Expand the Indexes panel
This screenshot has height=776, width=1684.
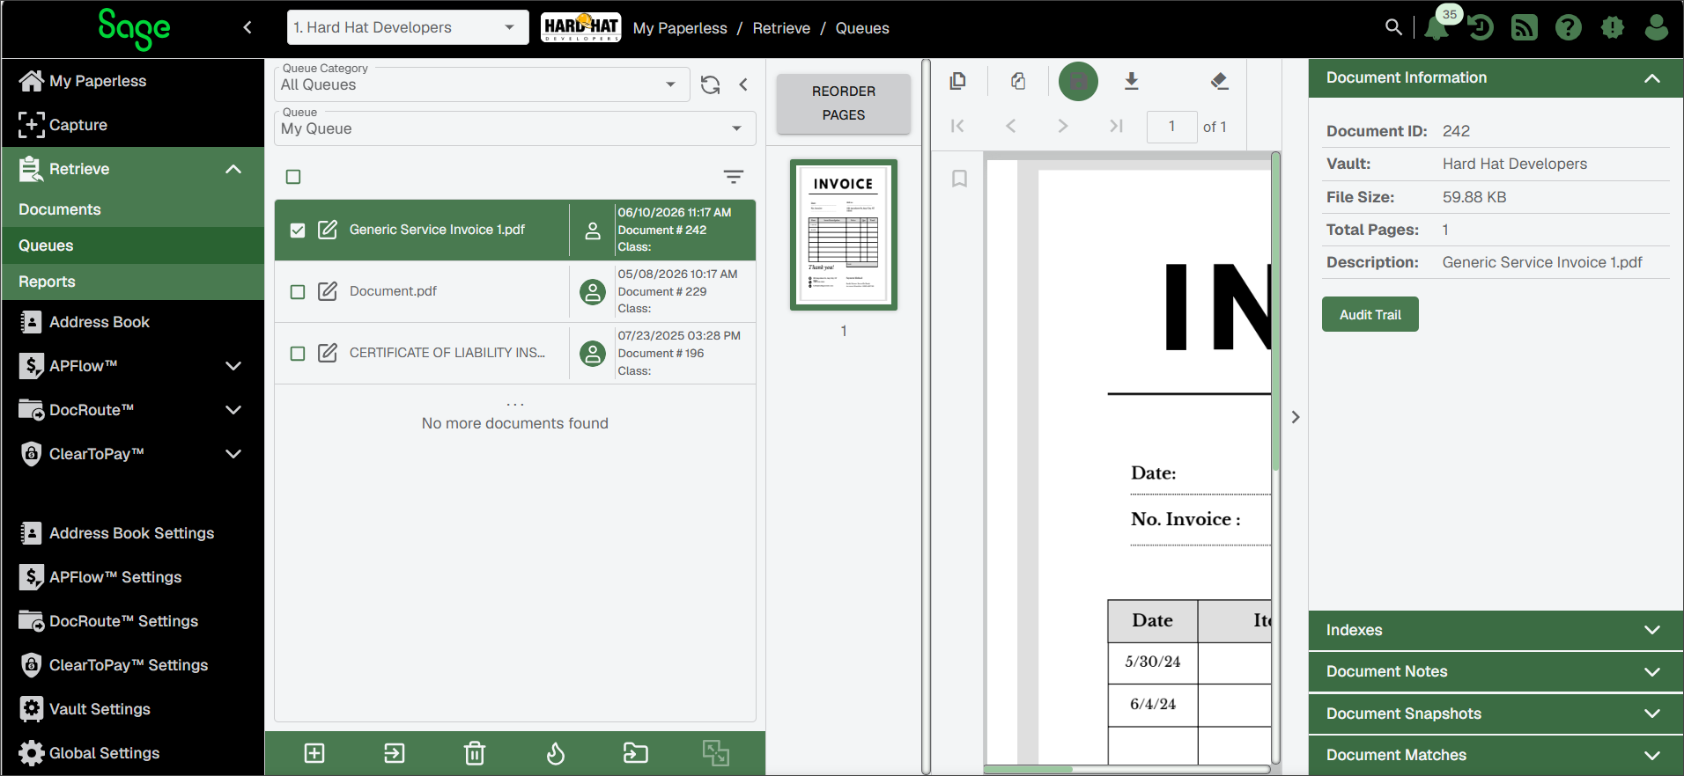pyautogui.click(x=1496, y=630)
